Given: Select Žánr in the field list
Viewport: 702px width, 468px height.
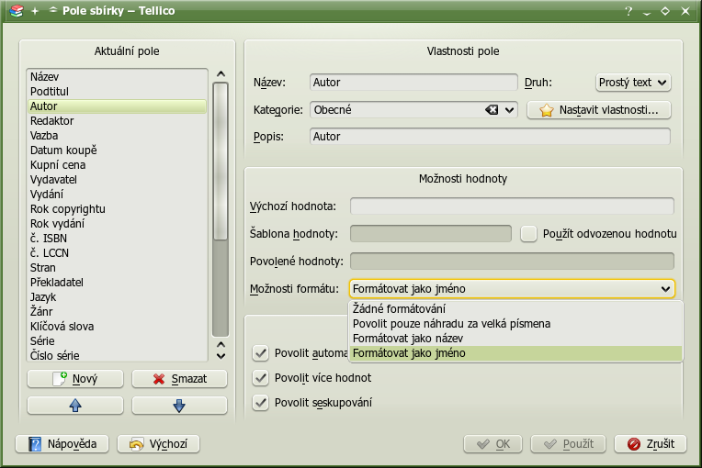Looking at the screenshot, I should click(x=117, y=312).
